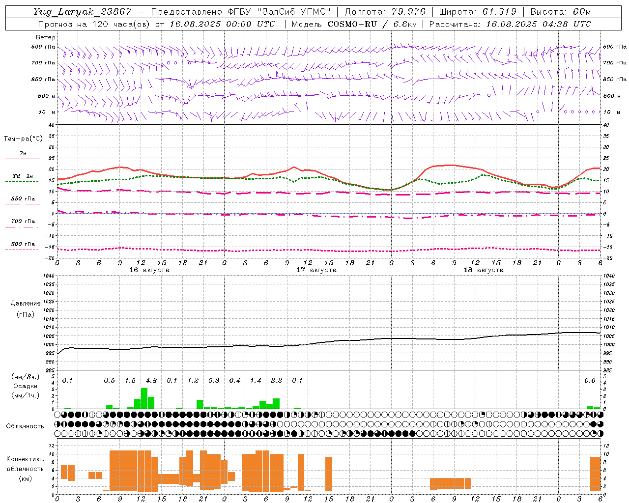Click the 3-hour precipitation value 4.8
629x503 pixels.
(151, 381)
